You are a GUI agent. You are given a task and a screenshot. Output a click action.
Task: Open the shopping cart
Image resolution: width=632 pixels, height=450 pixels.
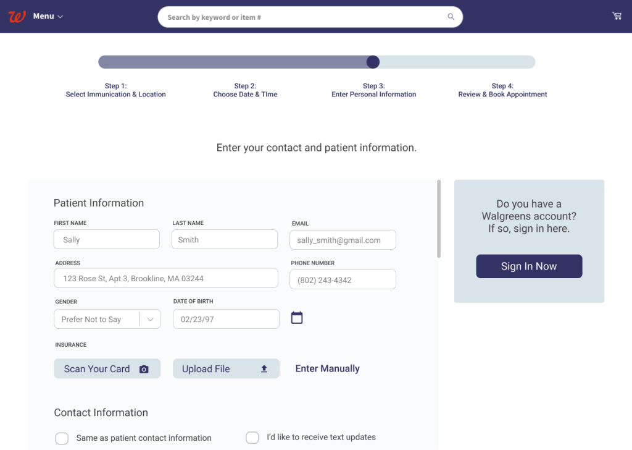pyautogui.click(x=617, y=16)
